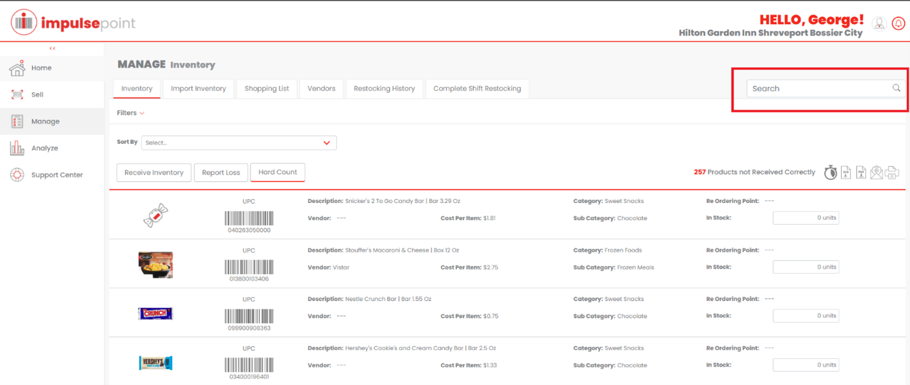Open notifications via bell icon
Image resolution: width=910 pixels, height=385 pixels.
coord(898,23)
